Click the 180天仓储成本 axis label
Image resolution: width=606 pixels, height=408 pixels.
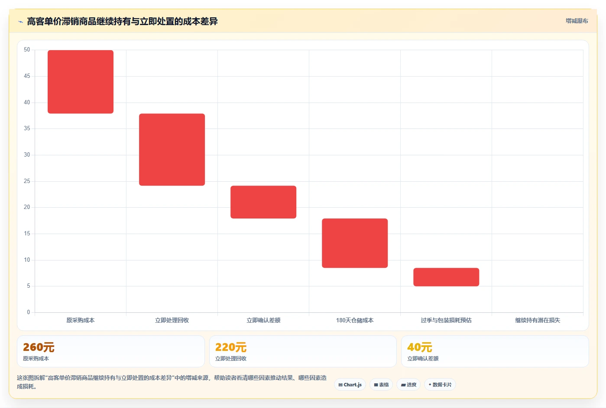(x=355, y=320)
